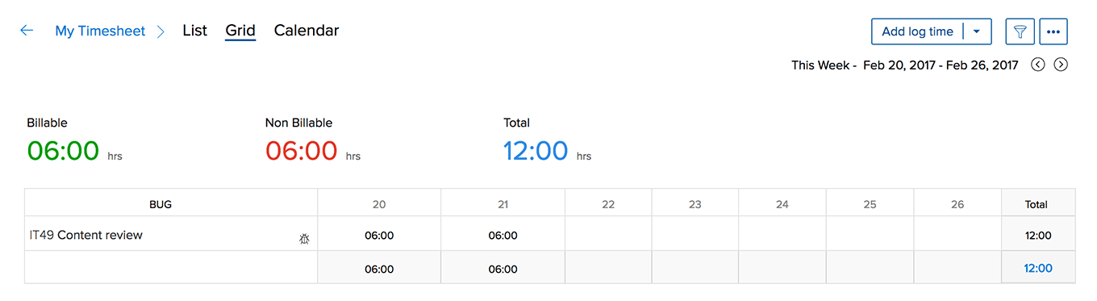Viewport: 1097px width, 301px height.
Task: Switch to the List view tab
Action: click(195, 31)
